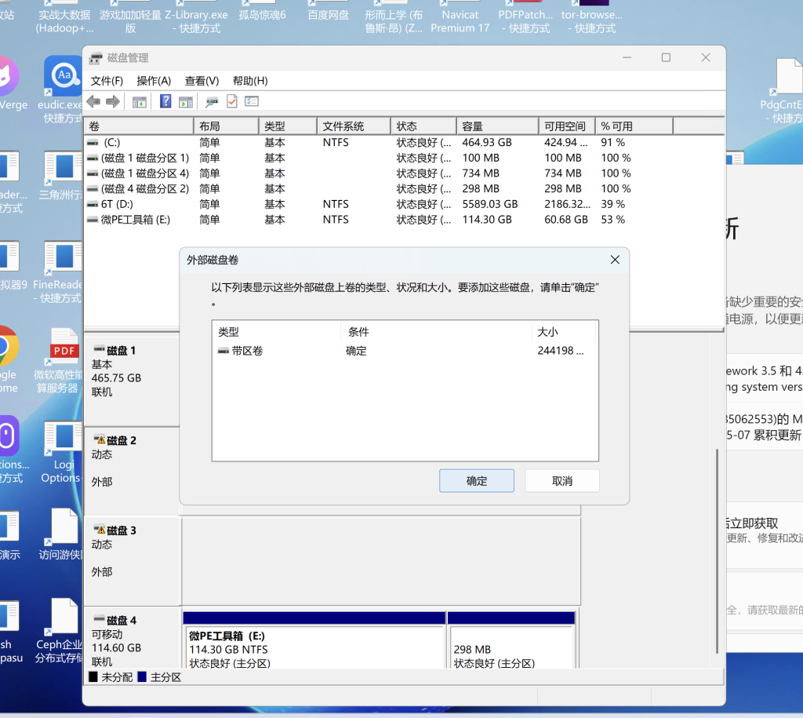
Task: Click the properties sheet with checkmark icon
Action: pyautogui.click(x=232, y=101)
